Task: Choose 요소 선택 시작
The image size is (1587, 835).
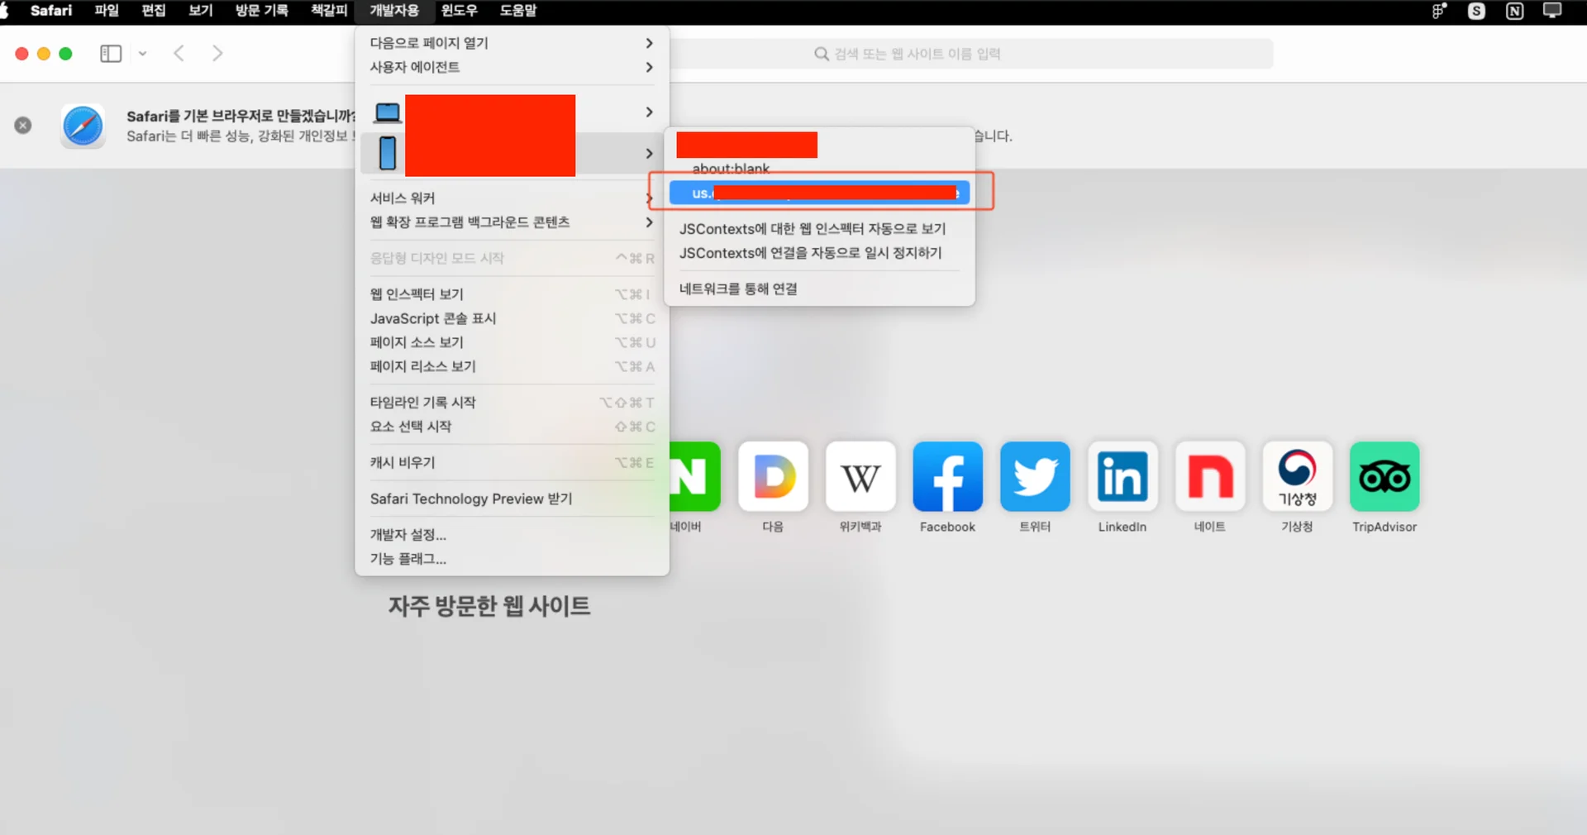Action: click(x=512, y=427)
